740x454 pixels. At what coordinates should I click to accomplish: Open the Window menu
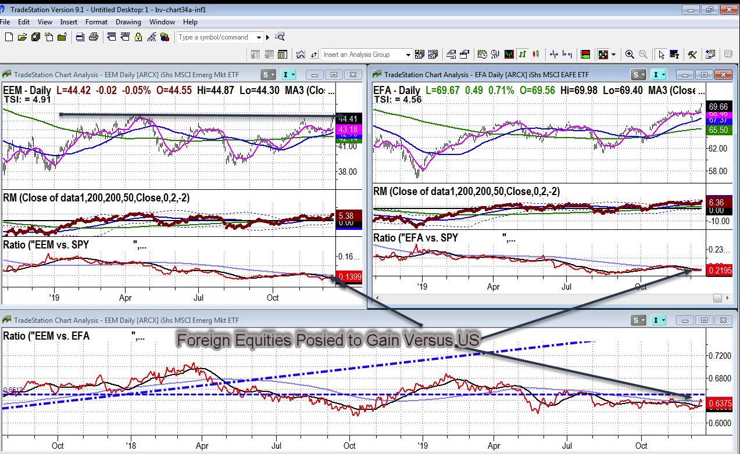pos(162,21)
